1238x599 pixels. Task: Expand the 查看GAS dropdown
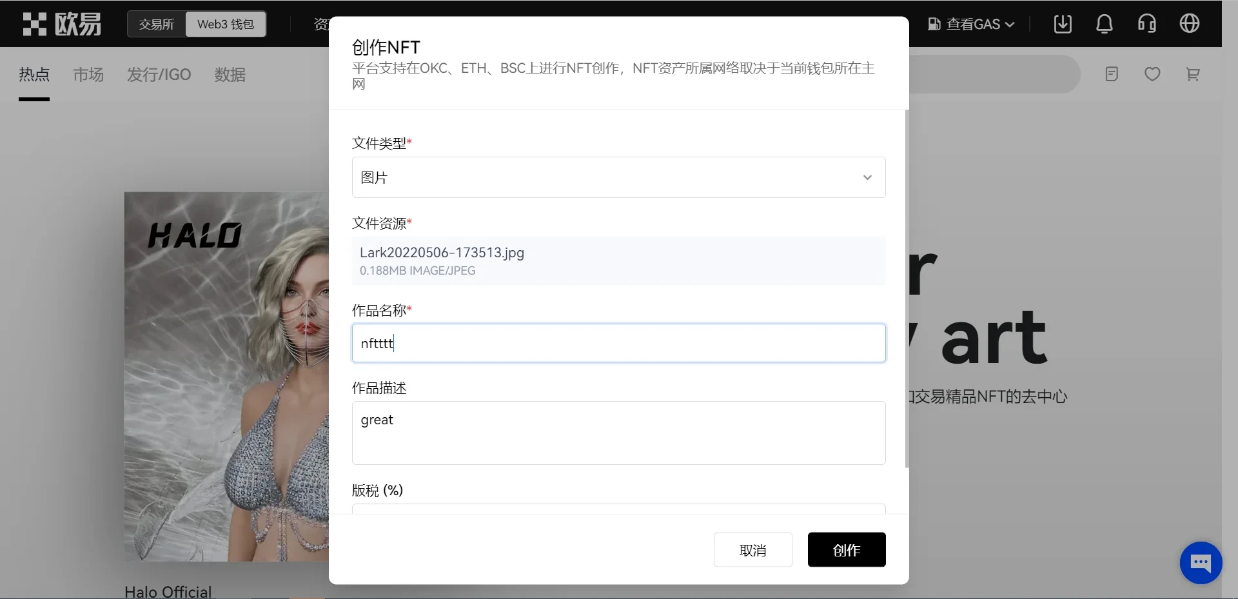(972, 25)
